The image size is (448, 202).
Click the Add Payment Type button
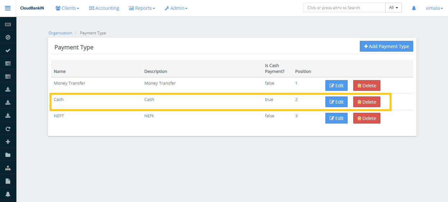click(386, 46)
